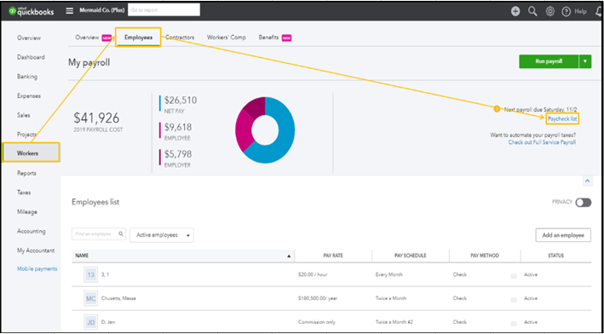The image size is (604, 334).
Task: Switch to the Overview tab
Action: coord(87,37)
